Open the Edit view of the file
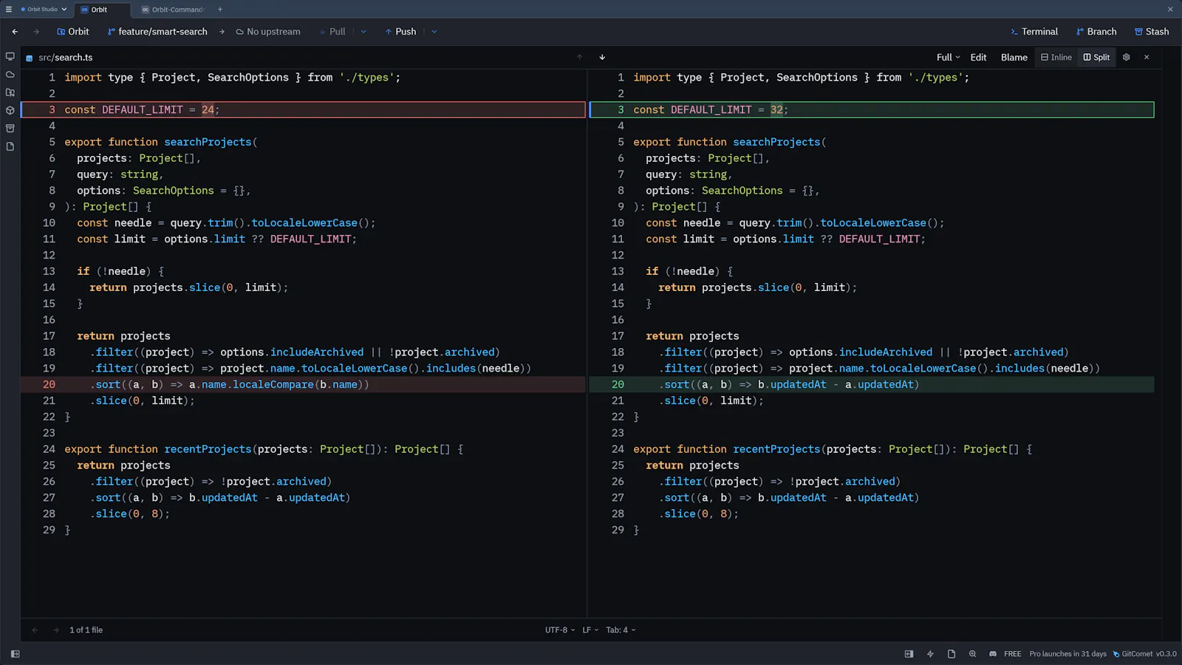The height and width of the screenshot is (665, 1182). [x=978, y=57]
